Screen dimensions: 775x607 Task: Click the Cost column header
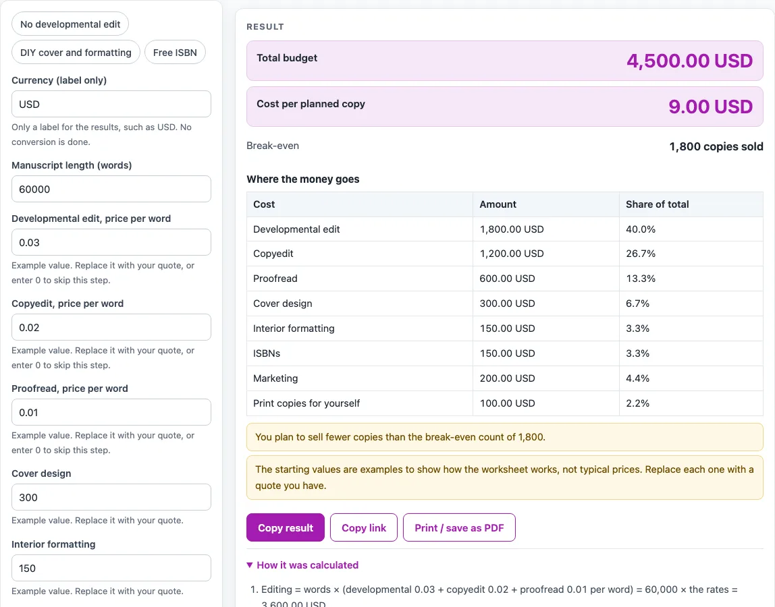click(264, 204)
